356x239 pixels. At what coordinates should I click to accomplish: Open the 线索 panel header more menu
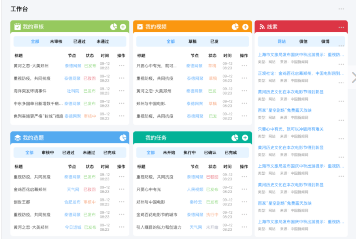(341, 27)
